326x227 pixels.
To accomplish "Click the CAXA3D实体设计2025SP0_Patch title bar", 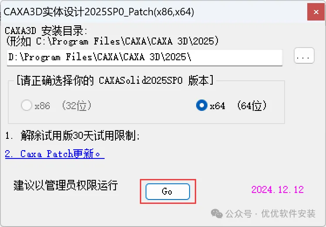I will pos(99,12).
